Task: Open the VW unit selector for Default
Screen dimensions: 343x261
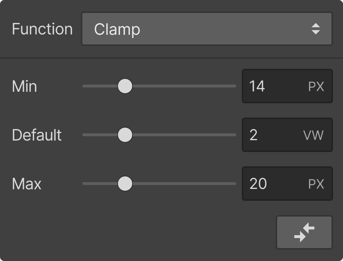Action: [x=314, y=135]
